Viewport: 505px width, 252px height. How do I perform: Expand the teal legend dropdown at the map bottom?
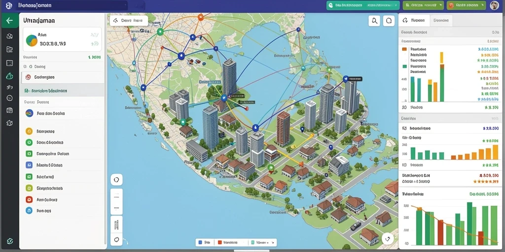(x=263, y=242)
